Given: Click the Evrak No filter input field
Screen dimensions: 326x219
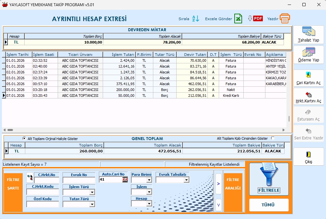Looking at the screenshot, I should click(x=79, y=180).
